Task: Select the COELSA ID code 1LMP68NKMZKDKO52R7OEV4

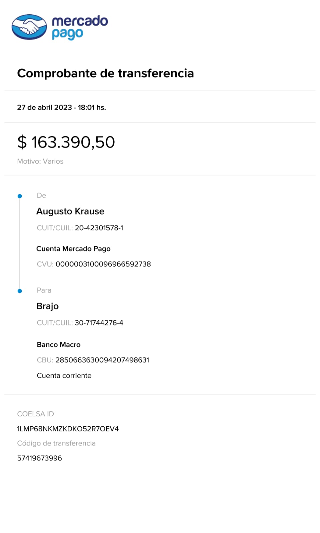Action: [68, 429]
